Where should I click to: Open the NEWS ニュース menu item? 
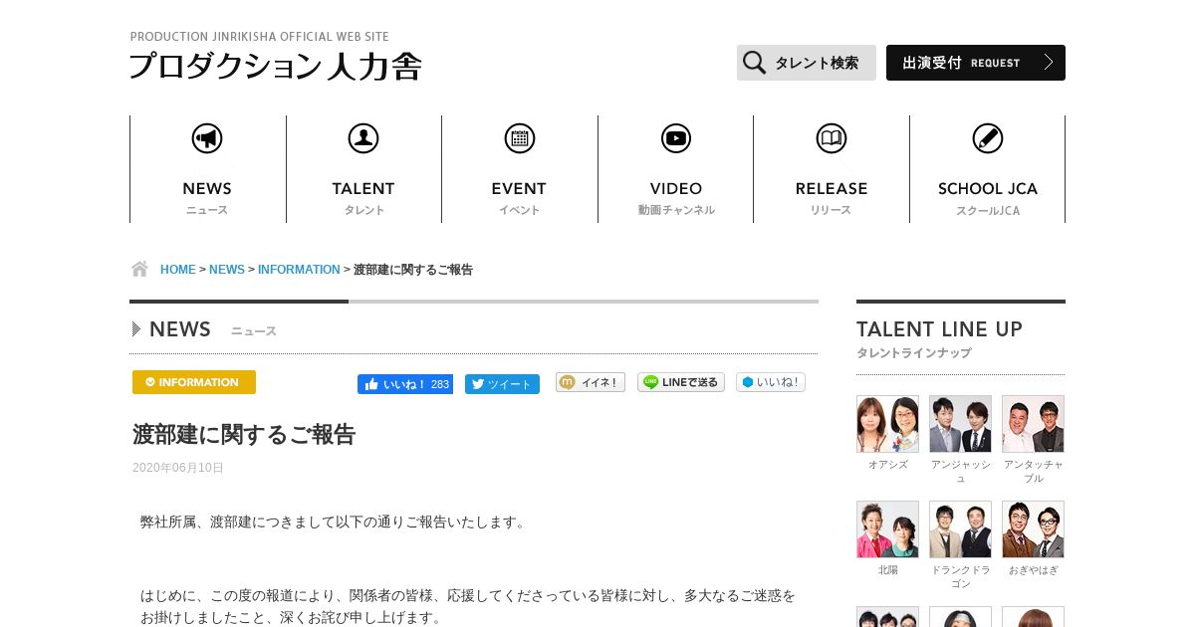point(207,169)
